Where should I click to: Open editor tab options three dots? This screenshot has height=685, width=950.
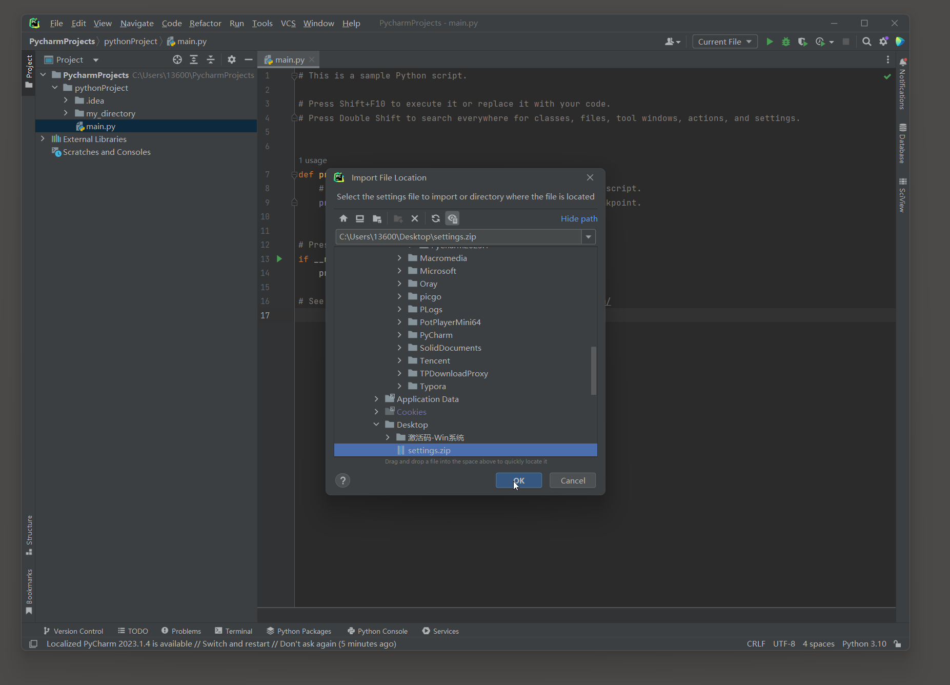tap(888, 59)
